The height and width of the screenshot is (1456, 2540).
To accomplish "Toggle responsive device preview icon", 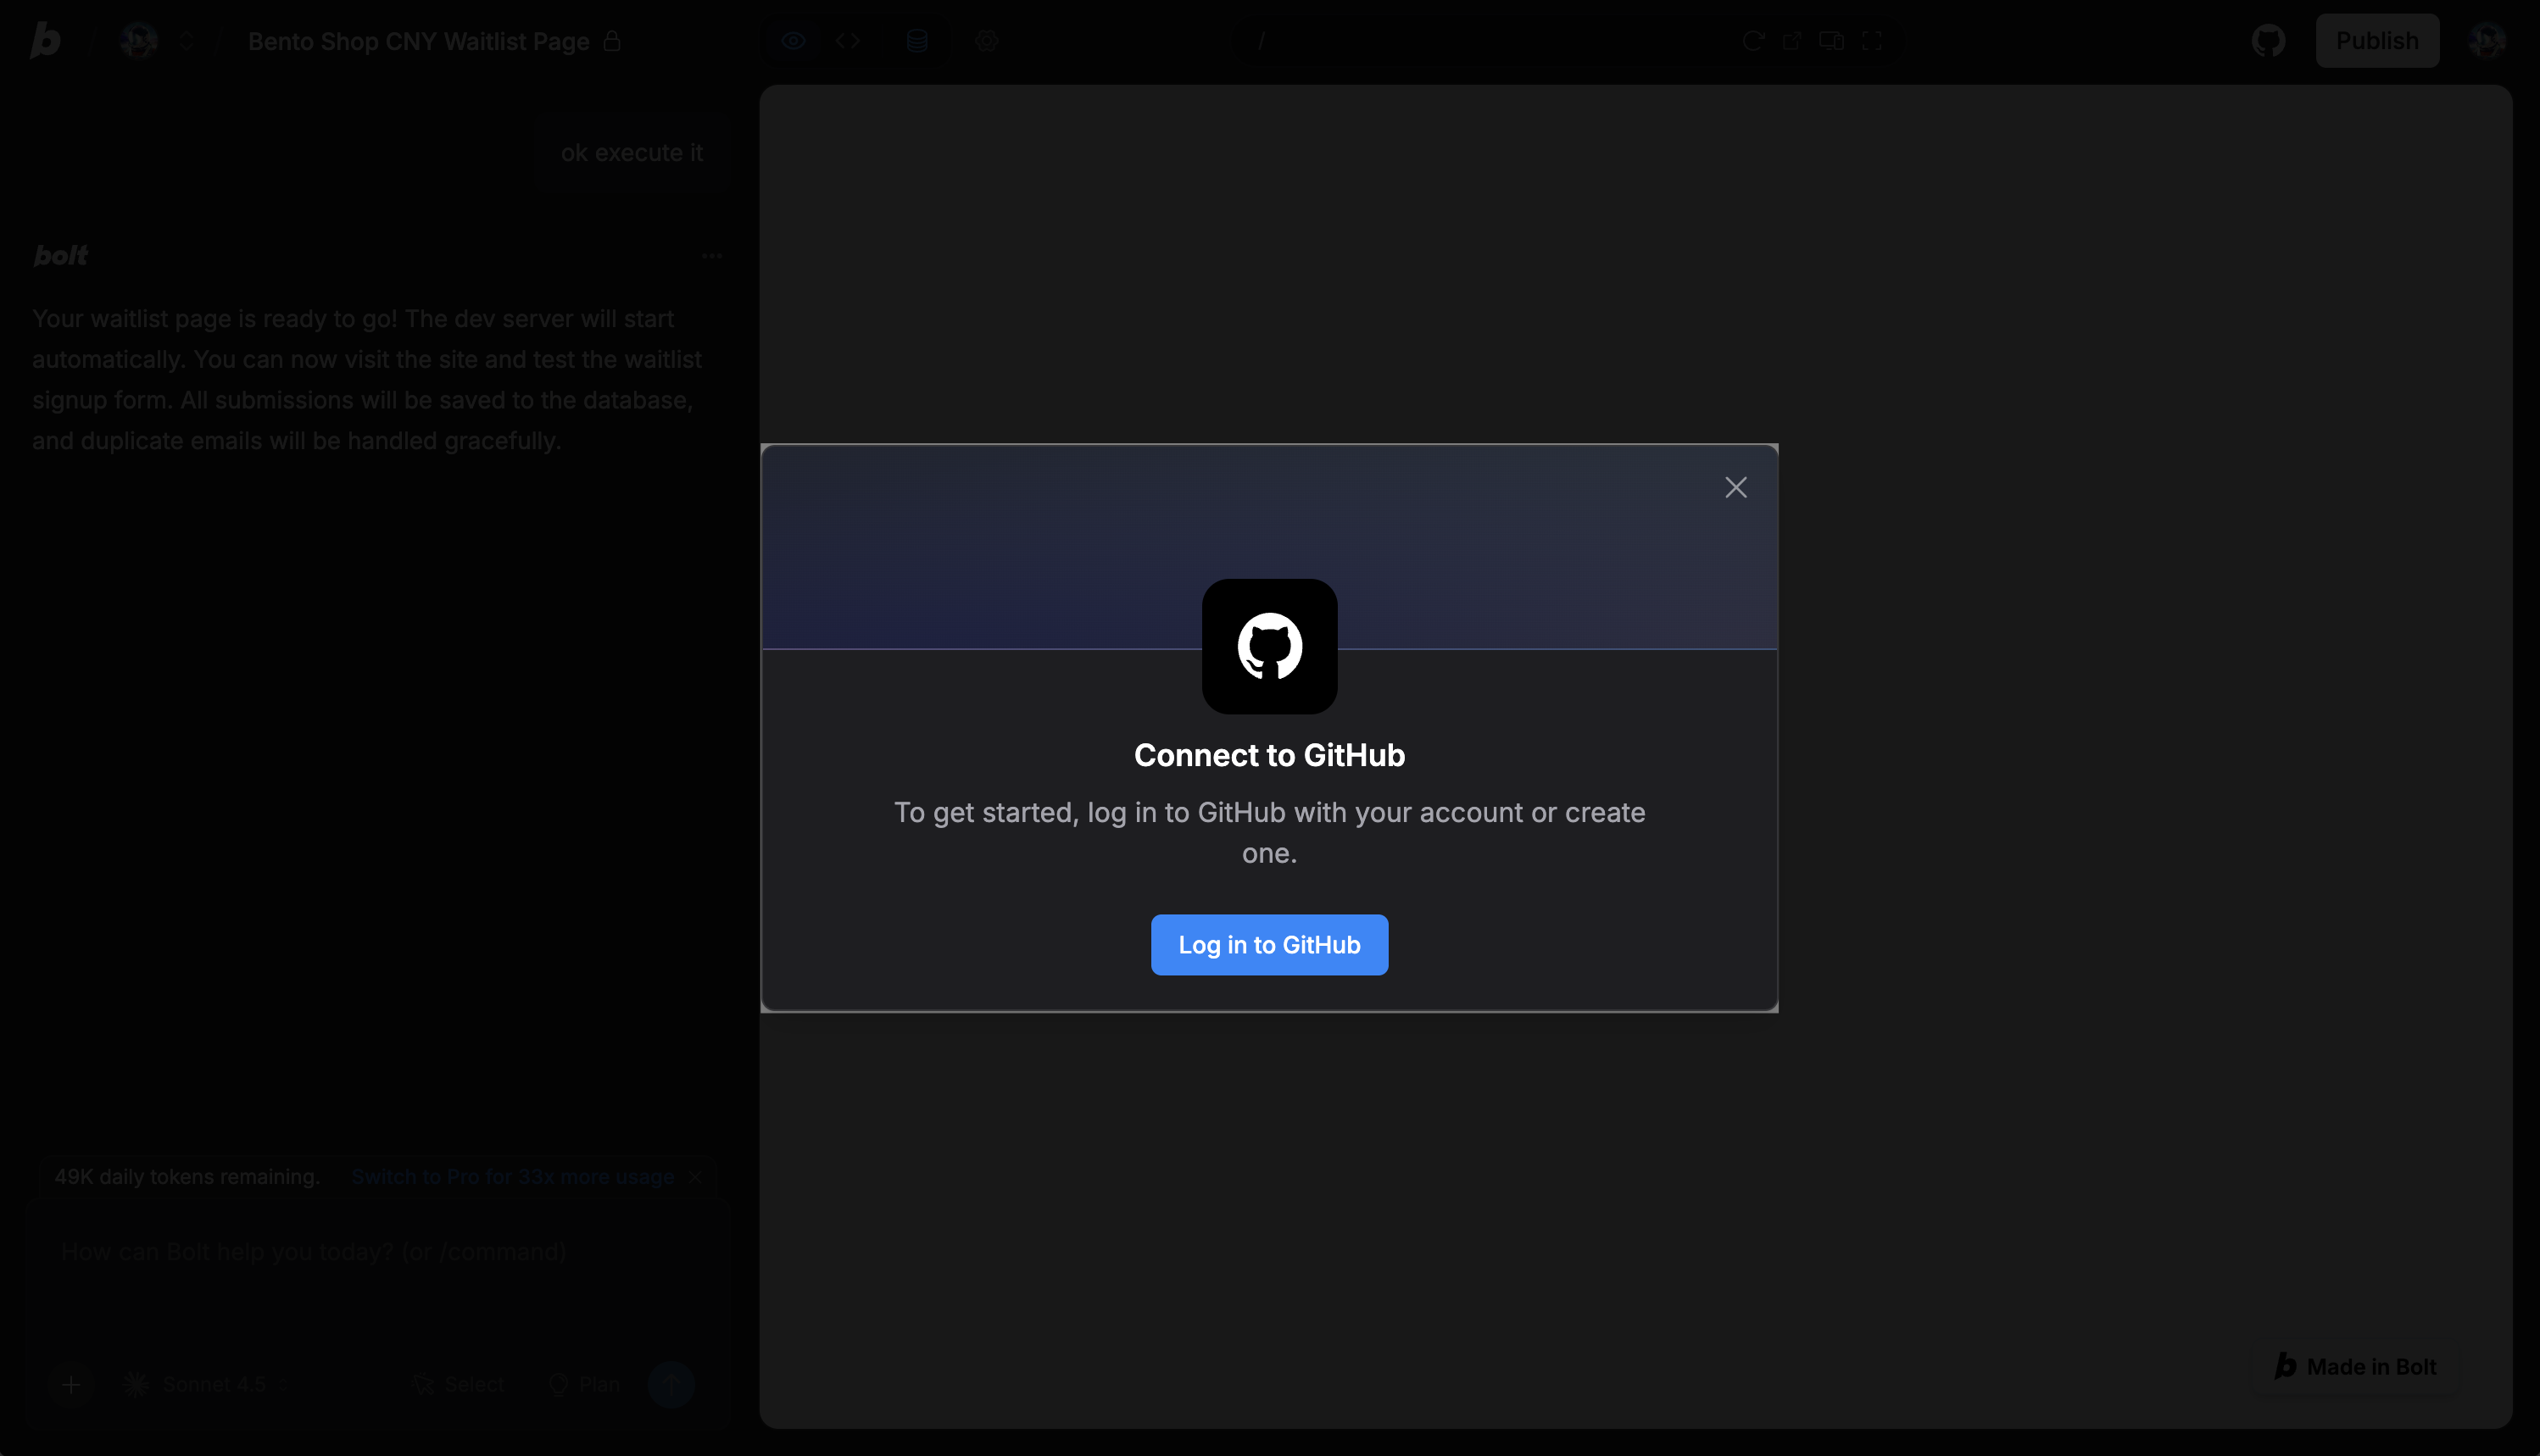I will click(1830, 41).
